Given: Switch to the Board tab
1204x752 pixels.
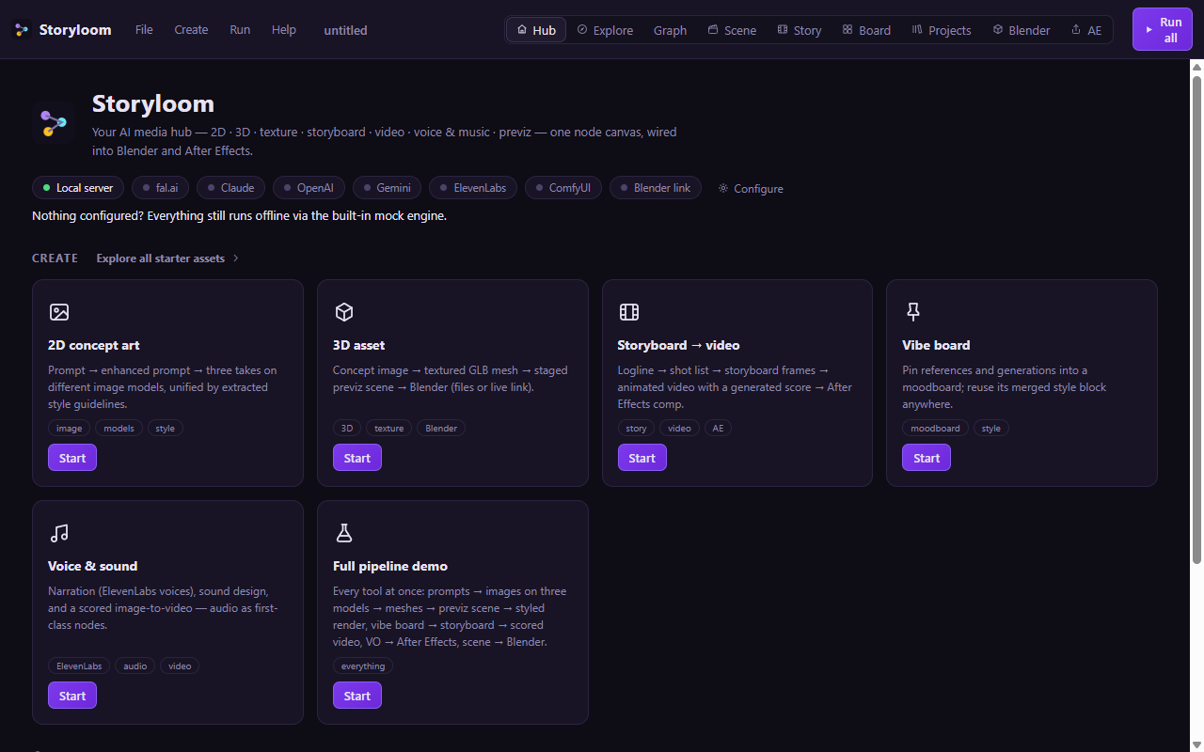Looking at the screenshot, I should 866,30.
